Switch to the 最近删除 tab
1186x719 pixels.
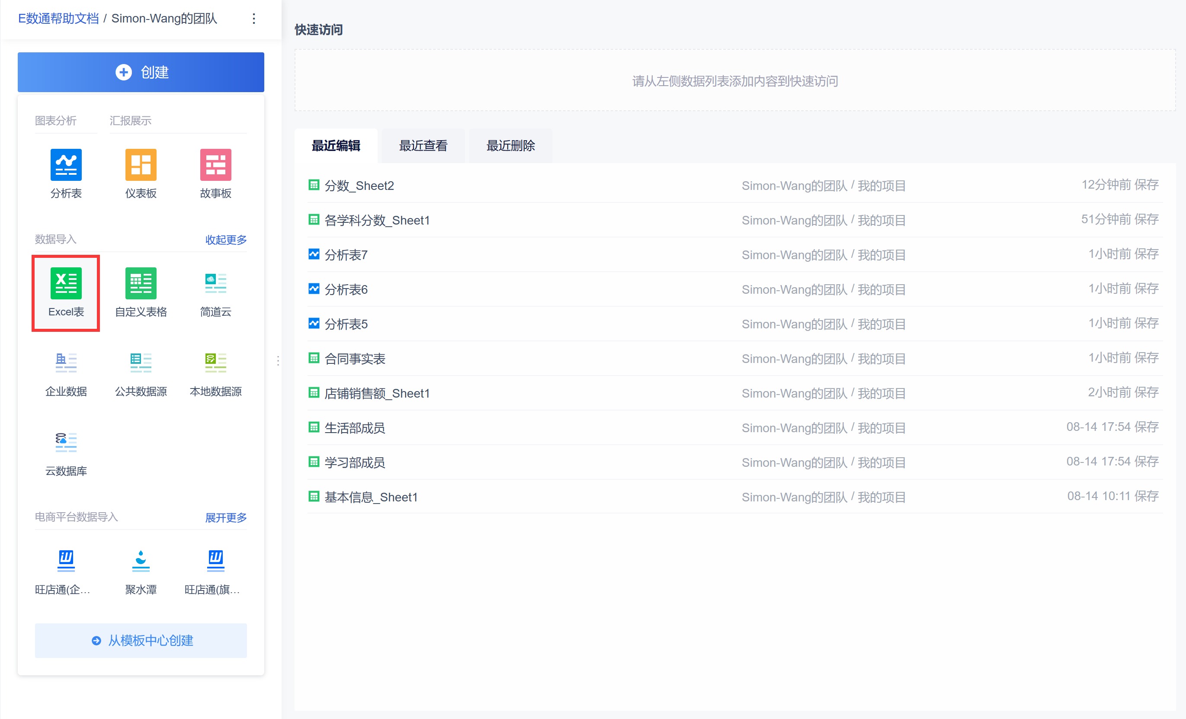tap(510, 146)
